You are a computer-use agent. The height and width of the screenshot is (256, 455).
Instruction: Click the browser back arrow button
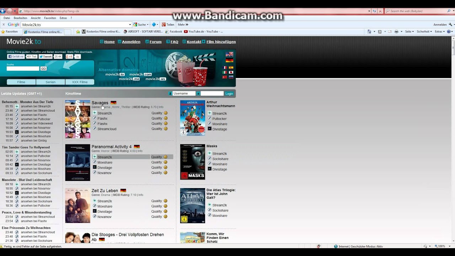click(x=3, y=11)
